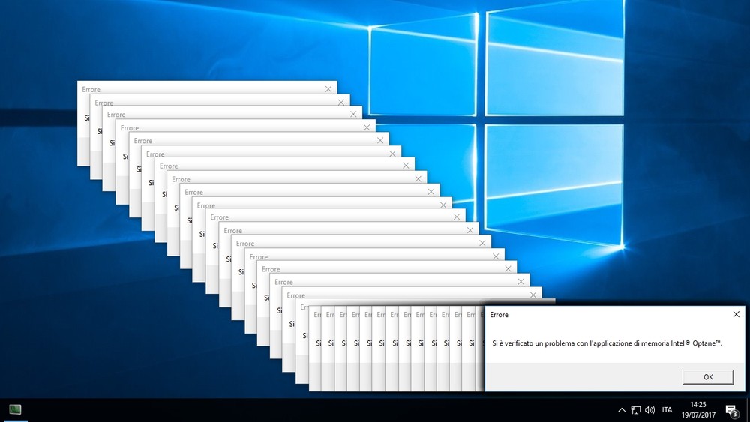Close the last Errore dialog of the diagonal cascade

(x=533, y=295)
